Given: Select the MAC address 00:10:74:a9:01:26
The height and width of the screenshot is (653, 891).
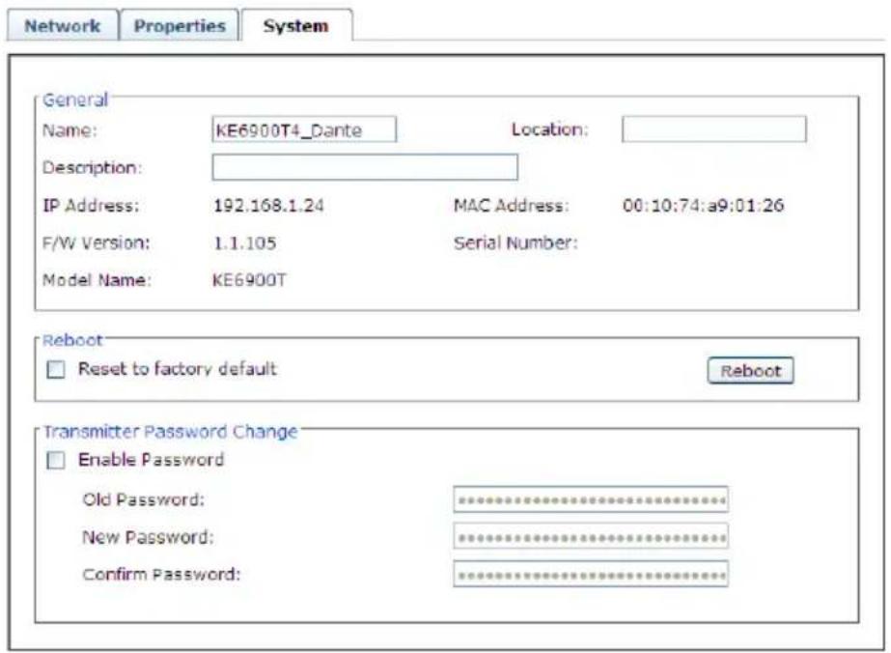Looking at the screenshot, I should pos(703,206).
